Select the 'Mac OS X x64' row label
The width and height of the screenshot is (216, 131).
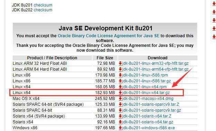(x=26, y=99)
